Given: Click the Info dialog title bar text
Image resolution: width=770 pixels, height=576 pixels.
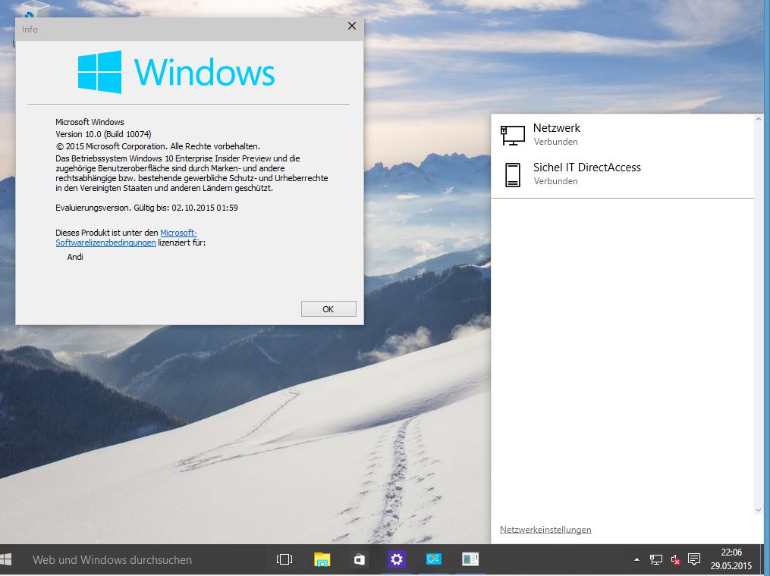Looking at the screenshot, I should [x=30, y=30].
